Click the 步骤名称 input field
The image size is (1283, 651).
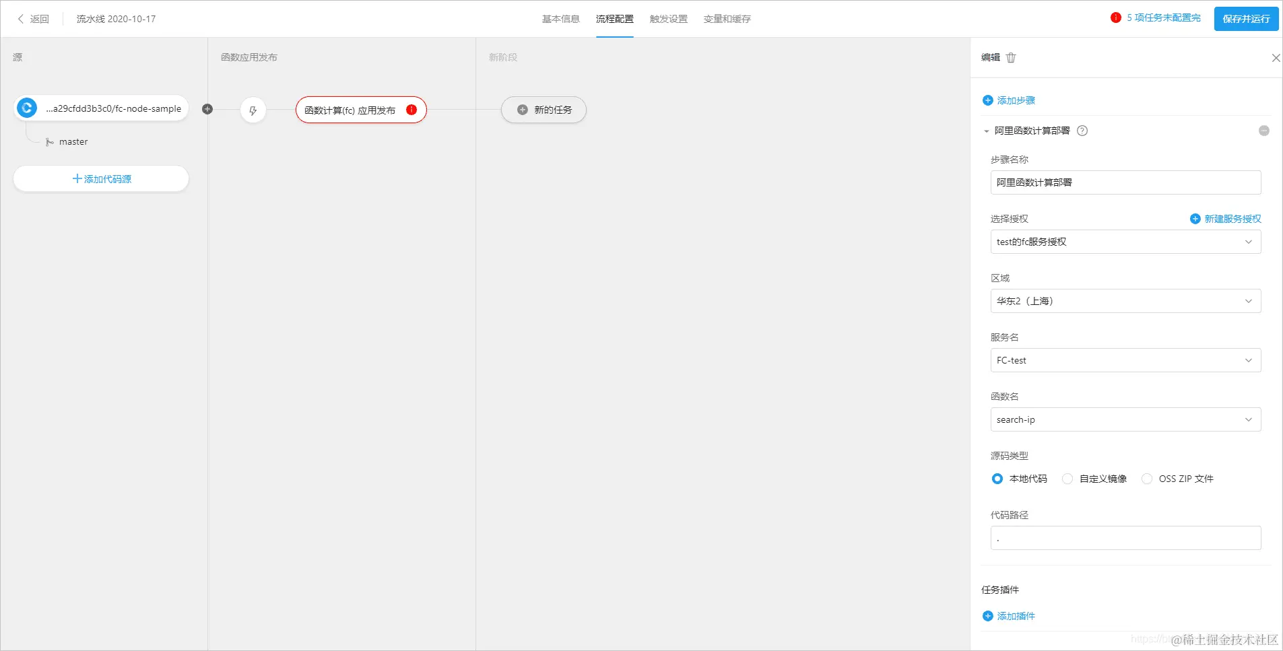(x=1125, y=182)
